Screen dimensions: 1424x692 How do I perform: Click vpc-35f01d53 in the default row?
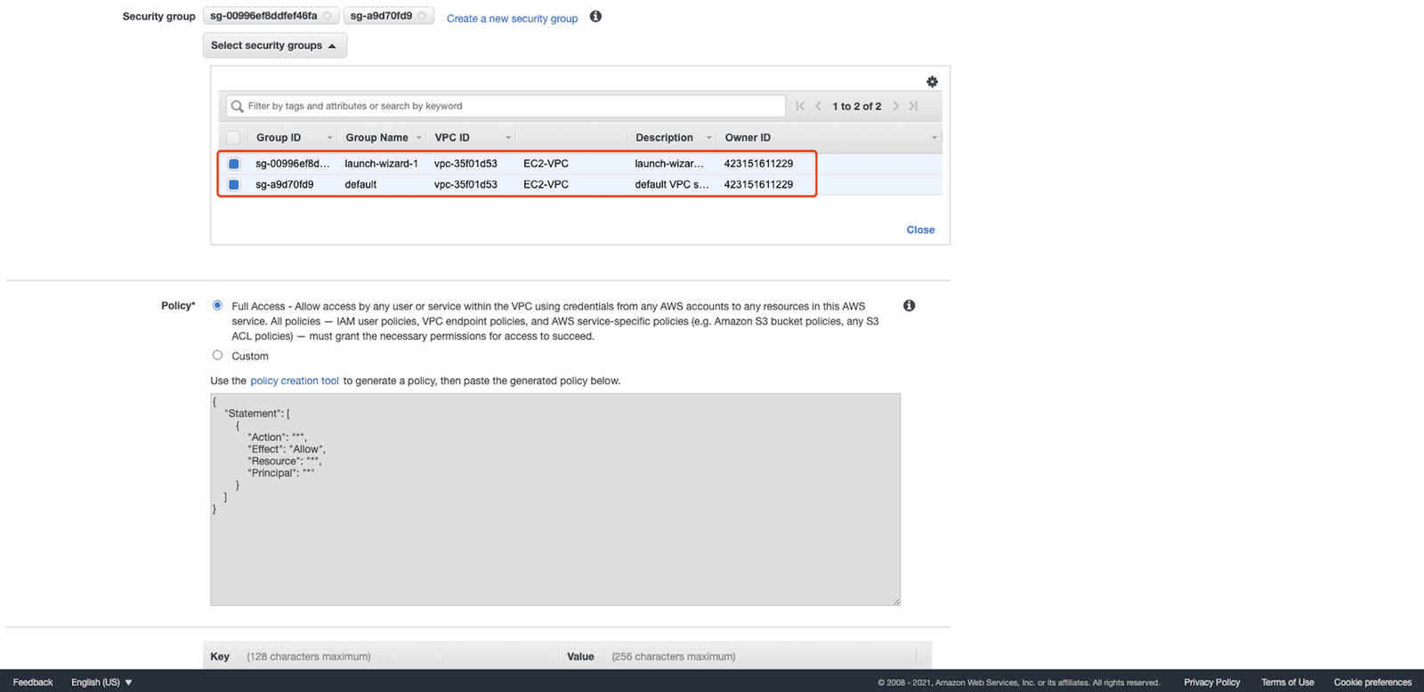pyautogui.click(x=465, y=185)
